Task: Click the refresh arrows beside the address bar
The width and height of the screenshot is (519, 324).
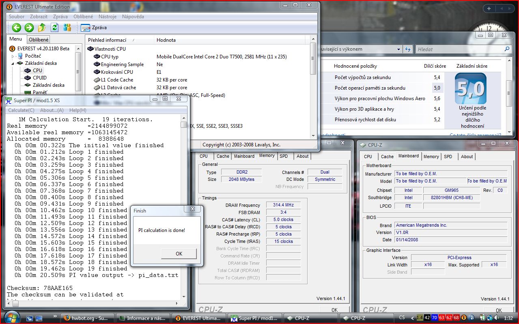Action: tap(408, 49)
